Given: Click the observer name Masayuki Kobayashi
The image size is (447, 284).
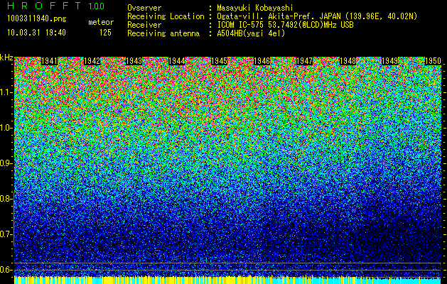Looking at the screenshot, I should pos(255,8).
